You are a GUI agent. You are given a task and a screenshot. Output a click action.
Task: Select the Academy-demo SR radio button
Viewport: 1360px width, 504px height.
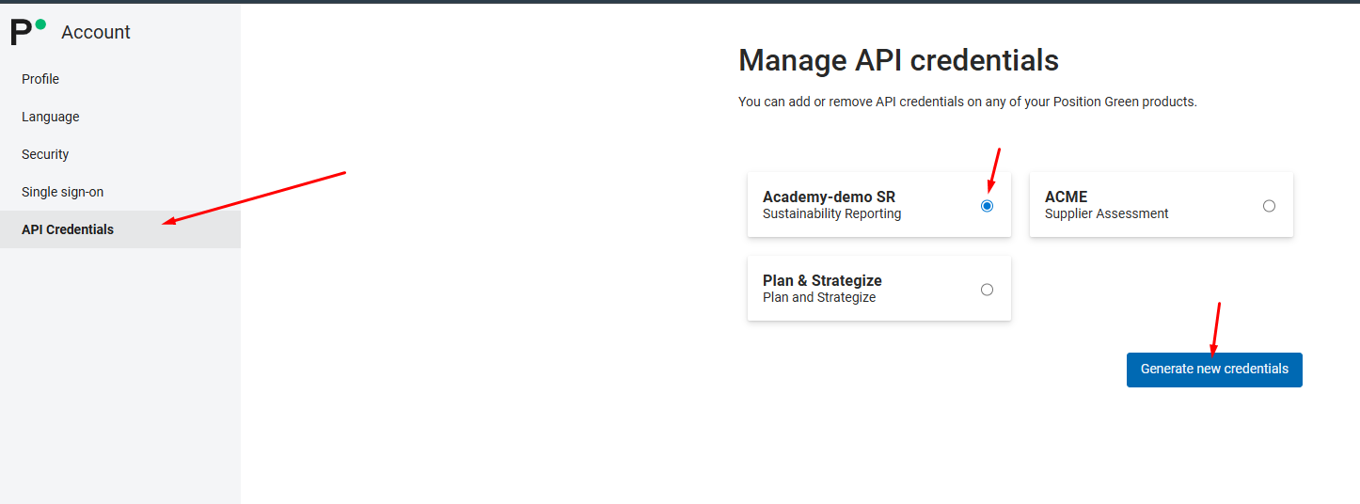coord(987,206)
